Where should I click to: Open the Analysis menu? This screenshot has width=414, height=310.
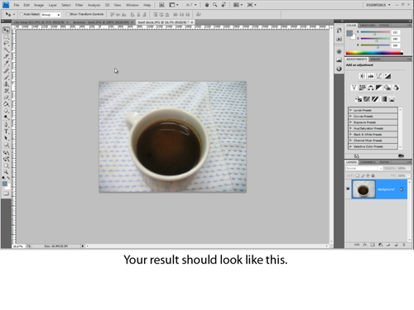[94, 5]
